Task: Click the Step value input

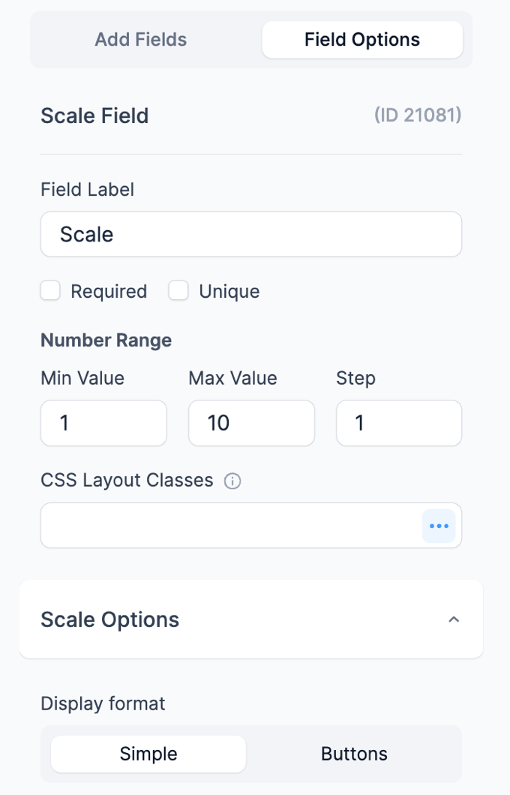Action: coord(398,423)
